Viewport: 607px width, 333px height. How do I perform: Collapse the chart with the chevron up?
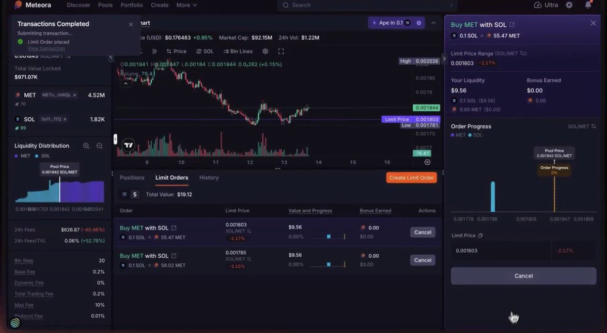pos(433,23)
